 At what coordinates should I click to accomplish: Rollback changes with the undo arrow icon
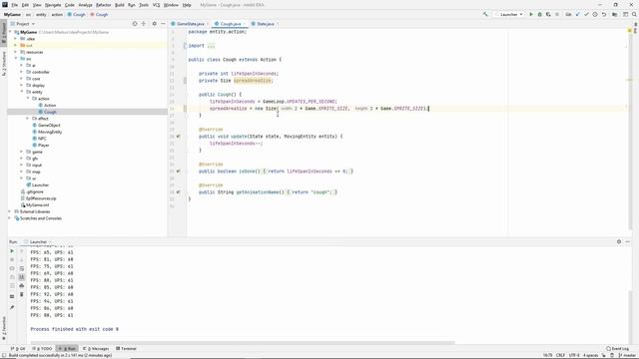click(x=604, y=14)
